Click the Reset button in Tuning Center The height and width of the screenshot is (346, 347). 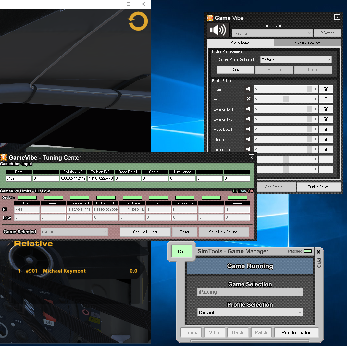click(185, 232)
